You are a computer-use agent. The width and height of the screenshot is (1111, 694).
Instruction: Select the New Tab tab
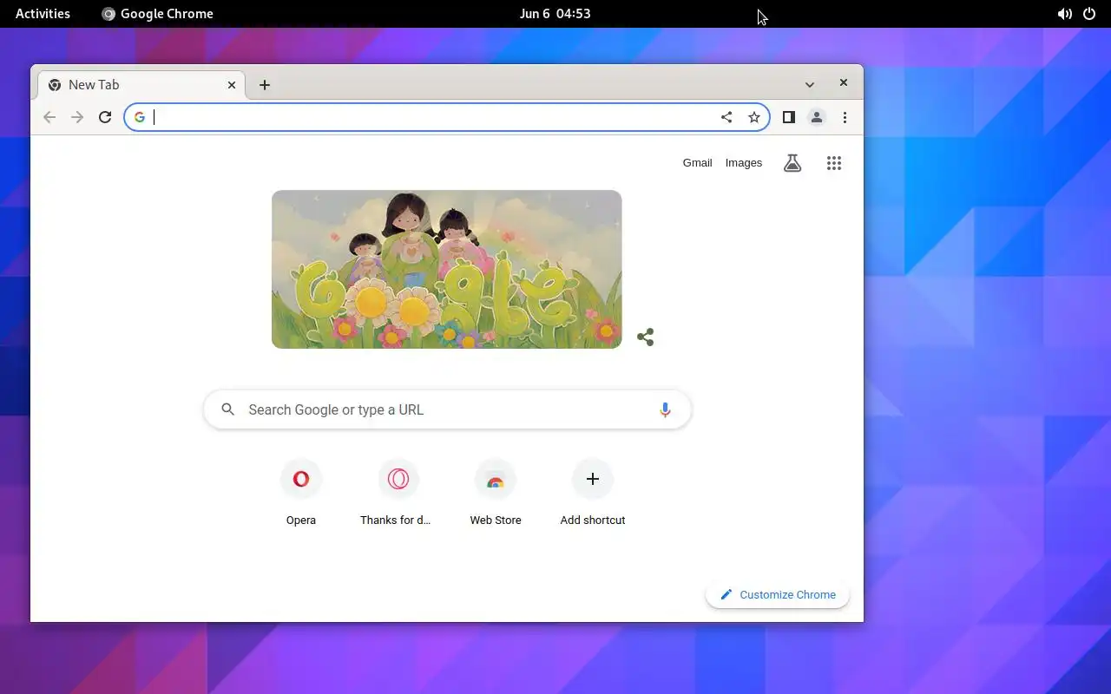[x=142, y=84]
